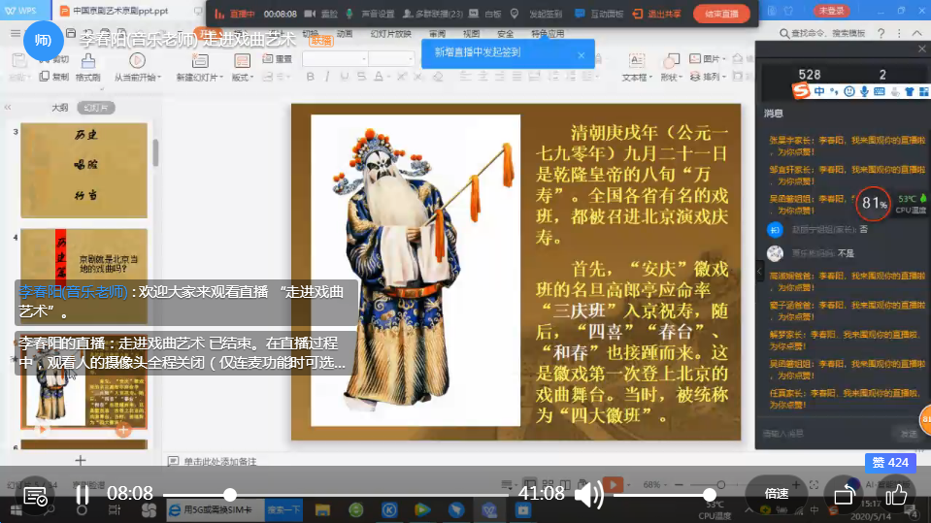Screen dimensions: 931x523
Task: Click the 新建幻灯片 new slide icon
Action: (200, 61)
